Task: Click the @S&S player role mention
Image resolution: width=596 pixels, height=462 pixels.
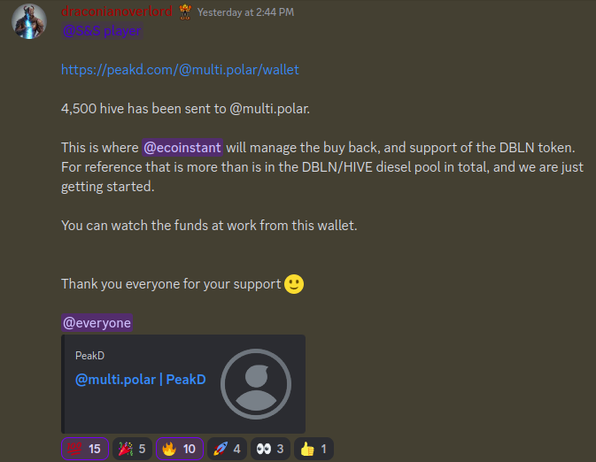Action: [102, 31]
